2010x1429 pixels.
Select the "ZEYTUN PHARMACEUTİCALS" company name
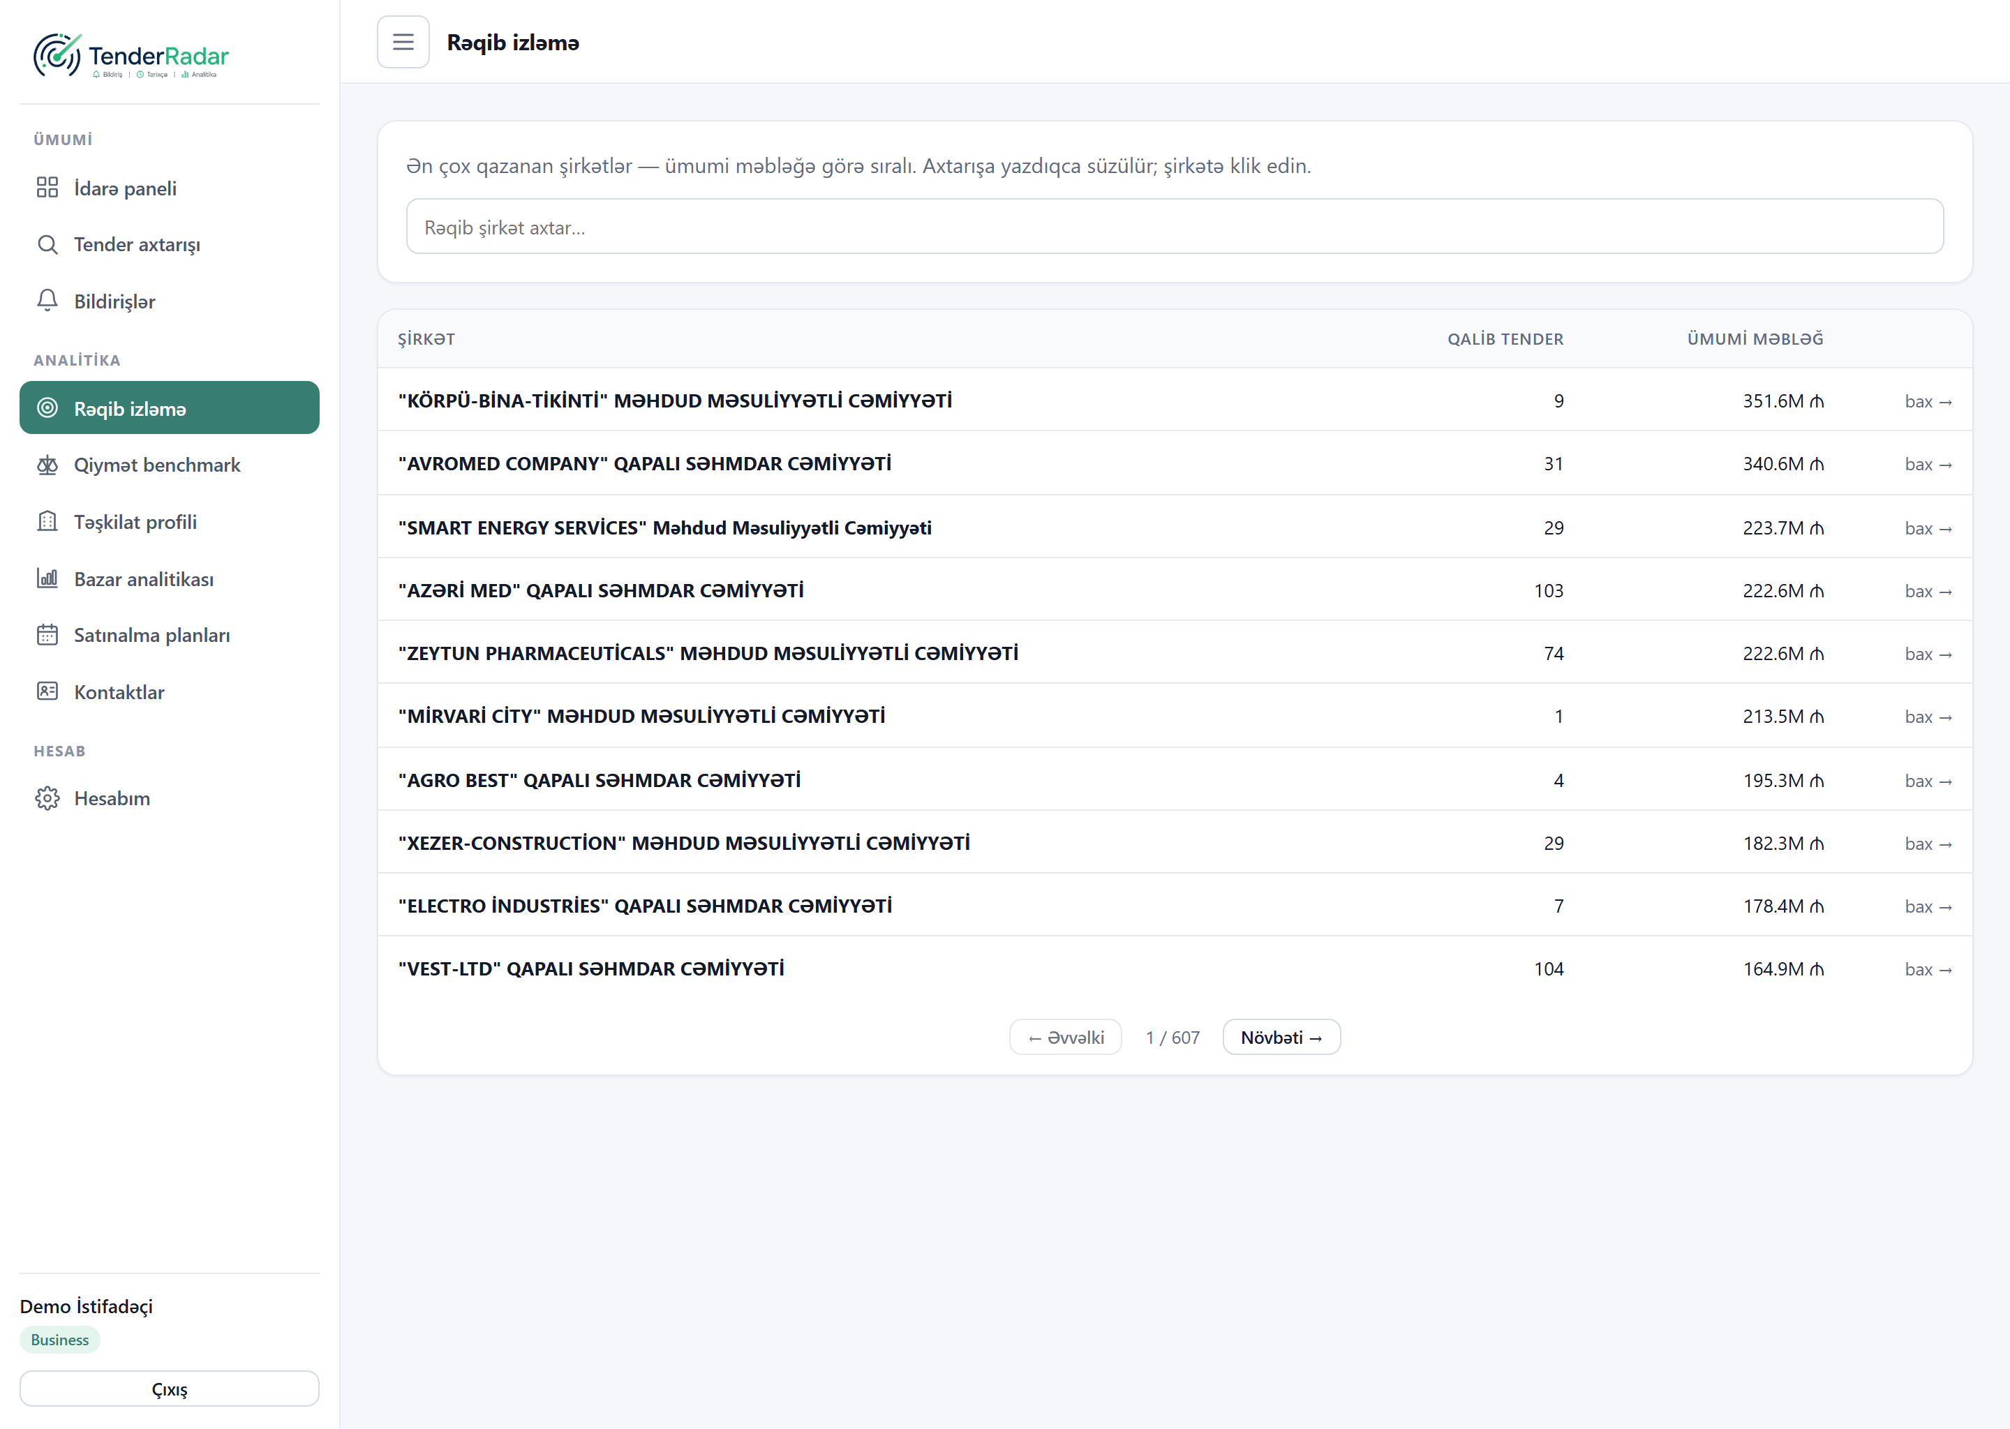pyautogui.click(x=708, y=653)
